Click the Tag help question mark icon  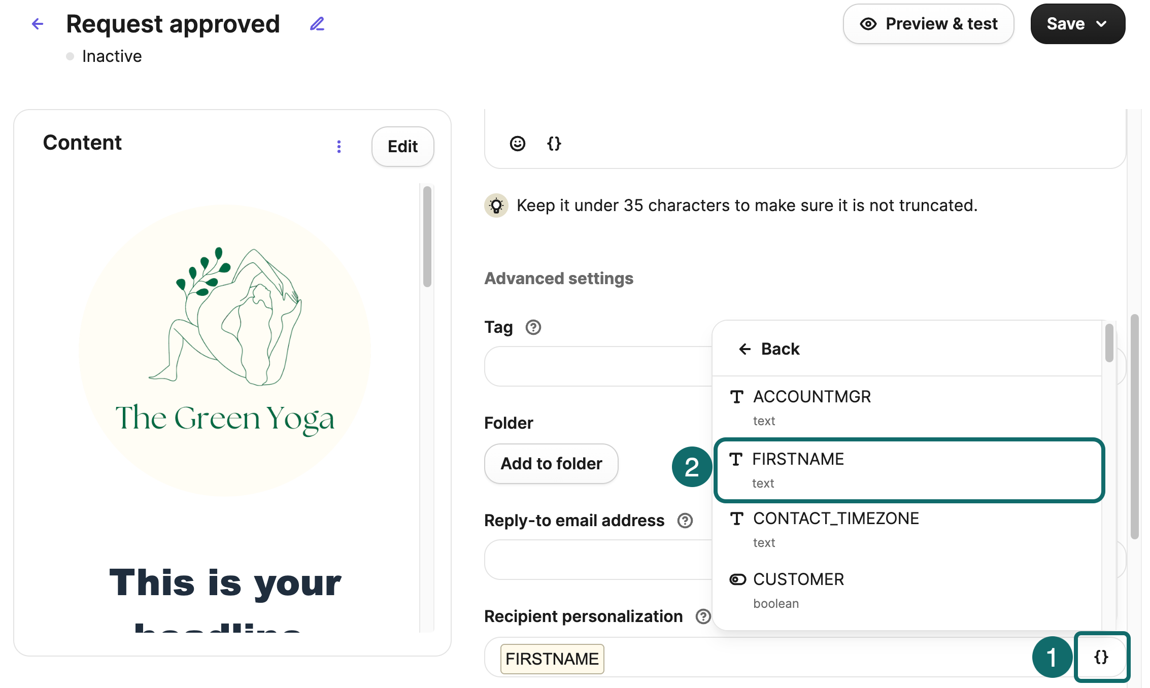tap(533, 327)
